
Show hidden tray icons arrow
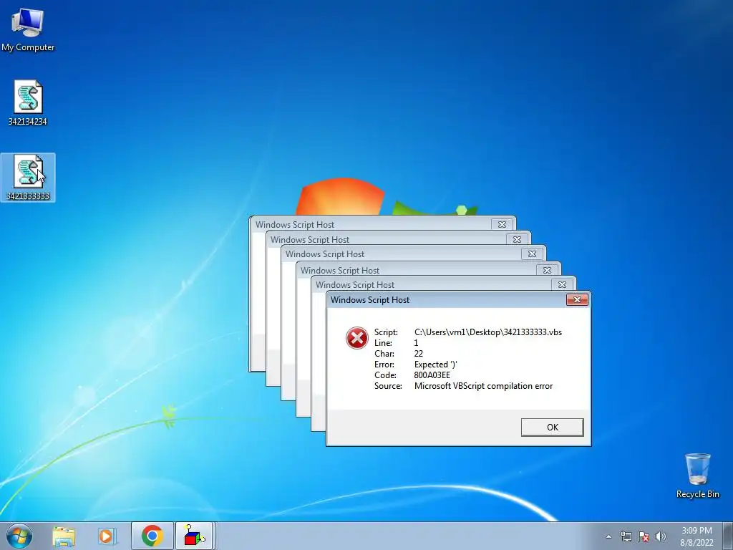pyautogui.click(x=608, y=536)
